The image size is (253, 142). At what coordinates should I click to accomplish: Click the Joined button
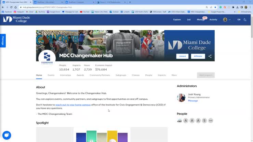182,56
